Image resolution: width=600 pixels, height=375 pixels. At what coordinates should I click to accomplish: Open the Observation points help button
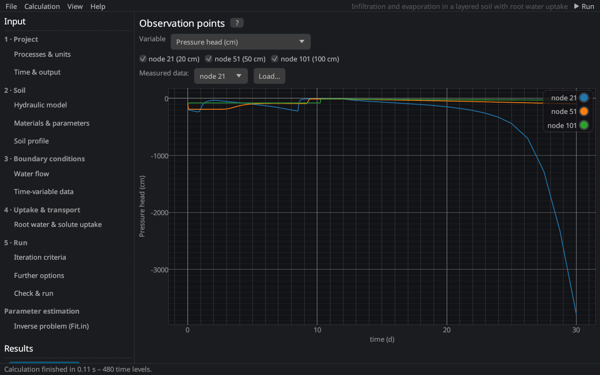(x=237, y=23)
